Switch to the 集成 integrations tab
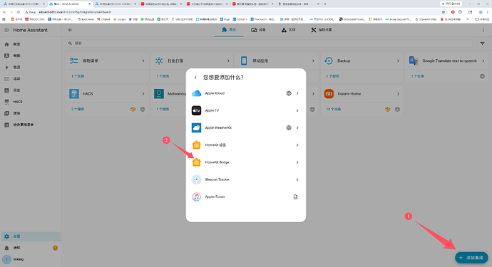The image size is (492, 267). [229, 30]
